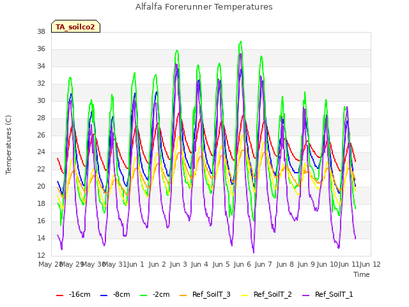Click the 38 y-axis tick label

pos(41,31)
